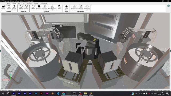The height and width of the screenshot is (96, 171).
Task: Open the notification center icon
Action: pos(168,94)
